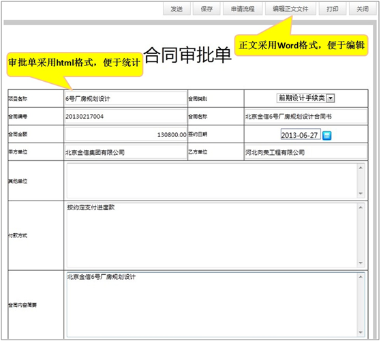
Task: Click the 合同编号 label
Action: (18, 117)
